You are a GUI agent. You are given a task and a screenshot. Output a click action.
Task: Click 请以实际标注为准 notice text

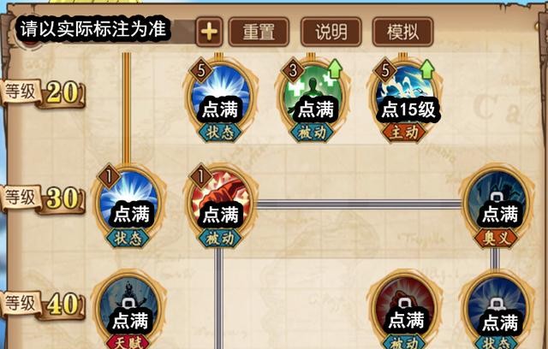[93, 28]
